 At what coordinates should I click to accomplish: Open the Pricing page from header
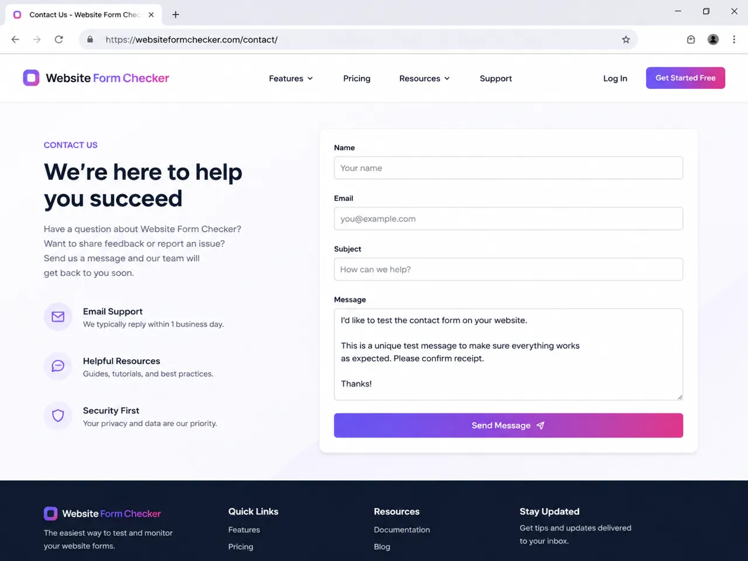point(356,78)
